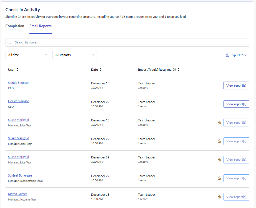Open first Susan Marigold profile link

point(19,120)
